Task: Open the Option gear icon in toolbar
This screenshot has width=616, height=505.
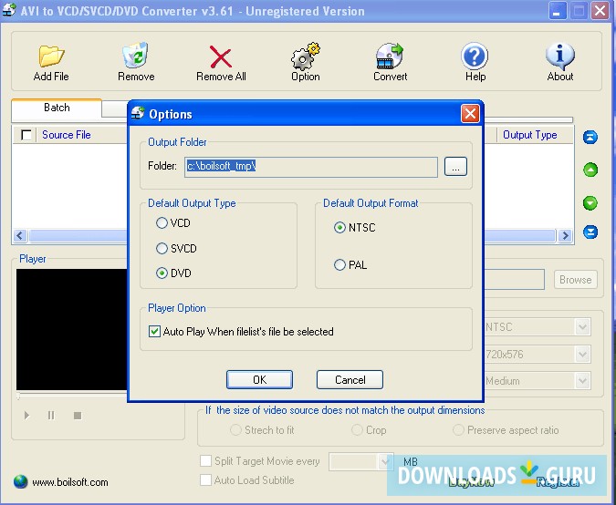Action: click(x=305, y=56)
